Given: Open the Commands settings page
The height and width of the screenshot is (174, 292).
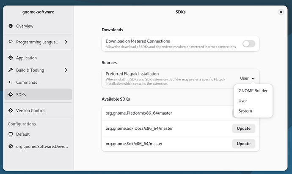Looking at the screenshot, I should pyautogui.click(x=39, y=82).
